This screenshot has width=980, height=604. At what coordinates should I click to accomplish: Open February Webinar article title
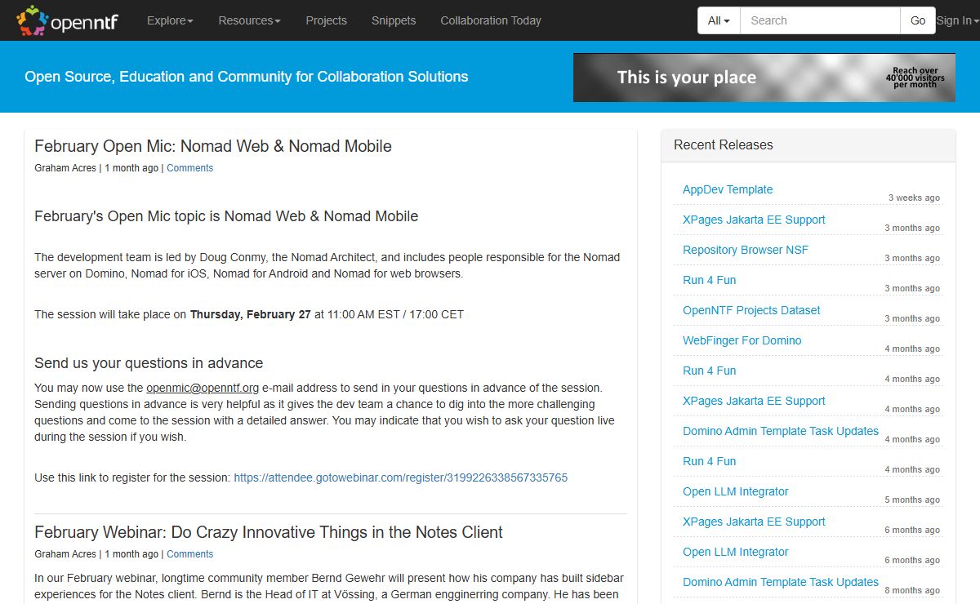[x=269, y=532]
